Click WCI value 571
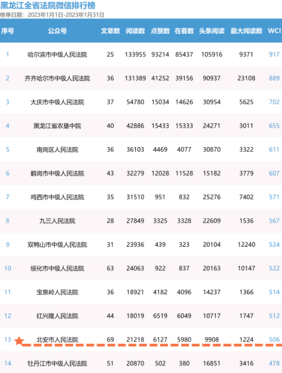 (x=274, y=197)
